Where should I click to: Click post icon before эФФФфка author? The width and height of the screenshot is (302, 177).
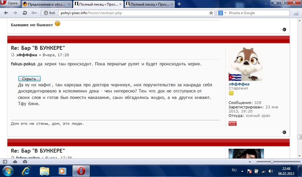pyautogui.click(x=13, y=55)
